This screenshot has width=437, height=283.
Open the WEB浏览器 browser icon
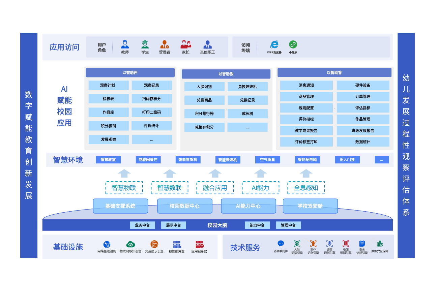click(274, 45)
